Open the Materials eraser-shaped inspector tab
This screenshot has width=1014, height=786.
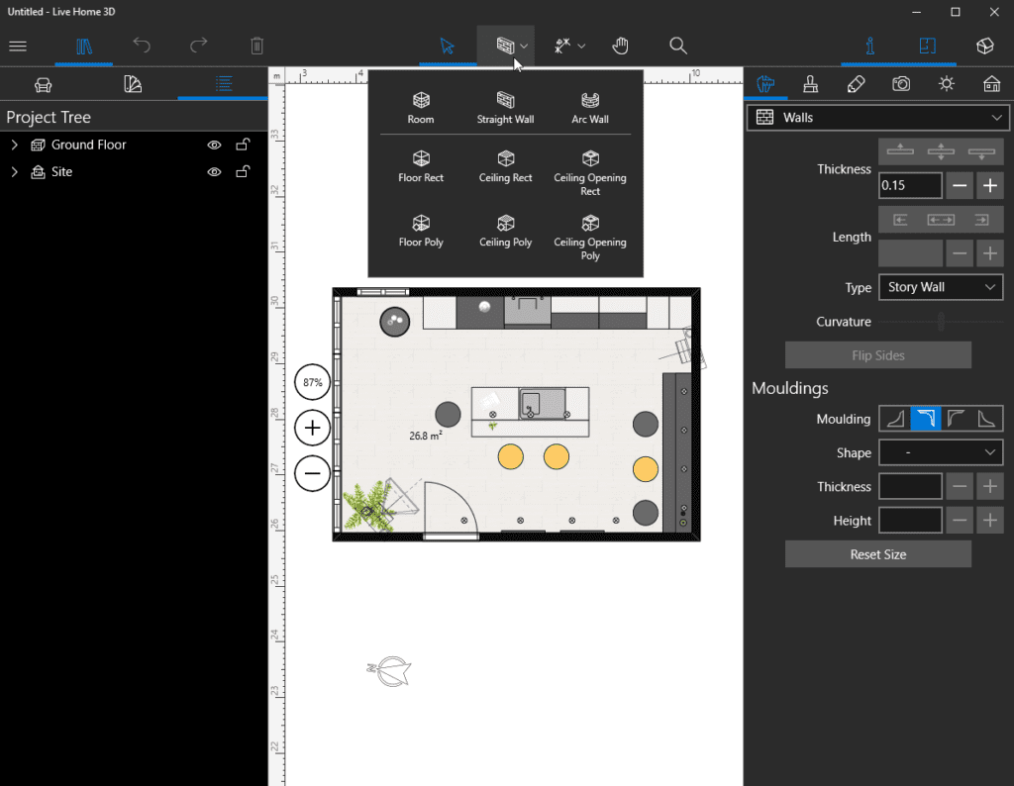click(856, 84)
